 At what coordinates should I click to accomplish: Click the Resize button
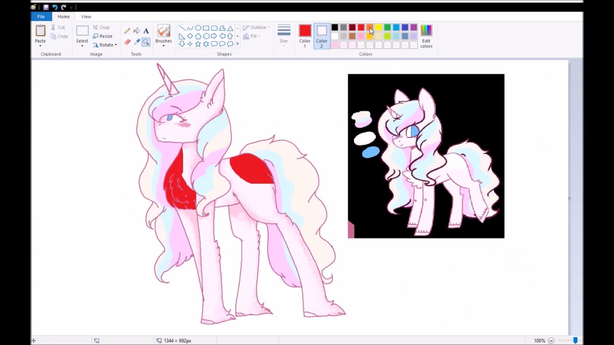pos(103,36)
